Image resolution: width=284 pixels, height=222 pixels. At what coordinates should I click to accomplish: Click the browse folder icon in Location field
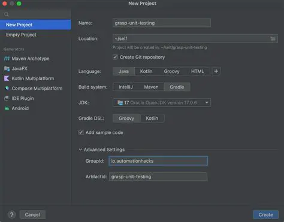point(273,38)
